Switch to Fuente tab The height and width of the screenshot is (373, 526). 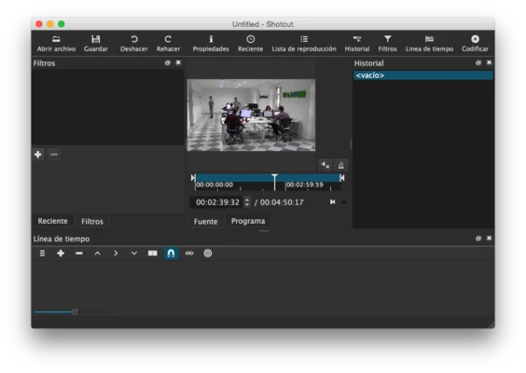pos(205,221)
